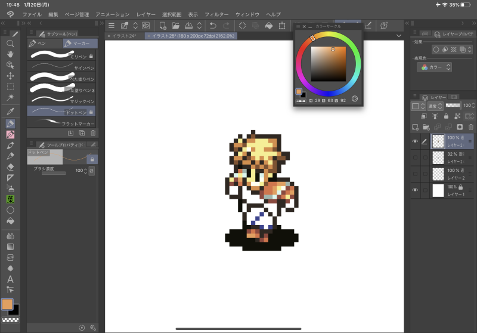Adjust the brush density 100 stepper

[x=85, y=171]
